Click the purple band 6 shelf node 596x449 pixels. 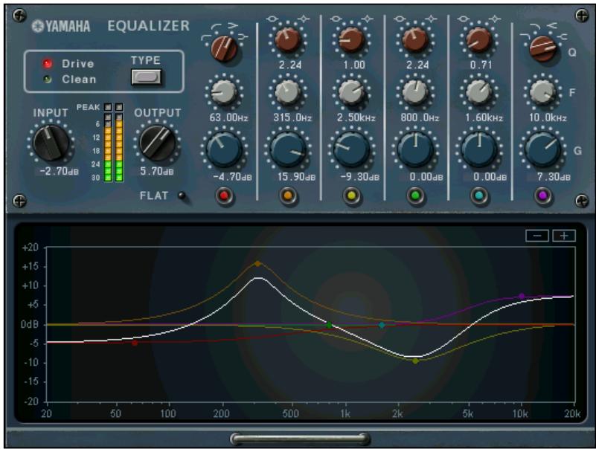click(522, 296)
